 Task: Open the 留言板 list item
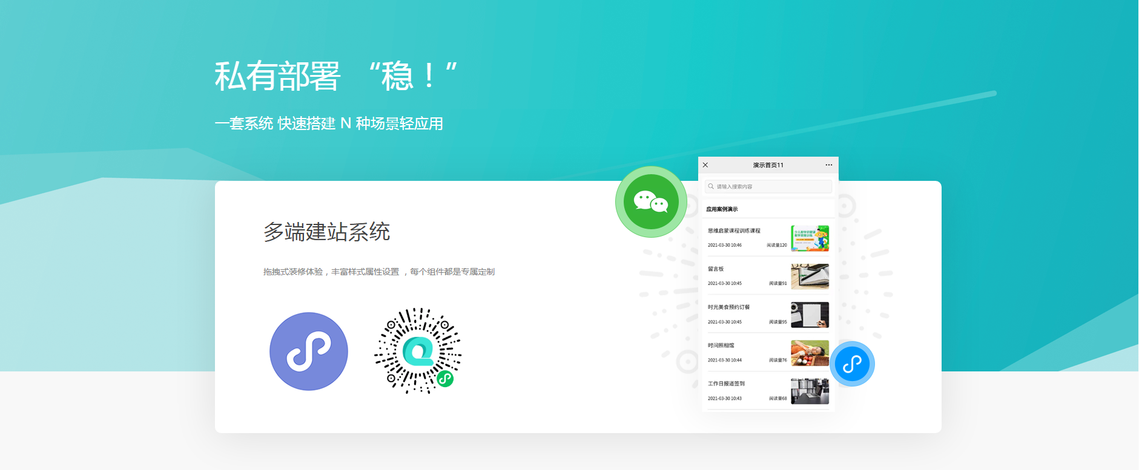tap(716, 269)
